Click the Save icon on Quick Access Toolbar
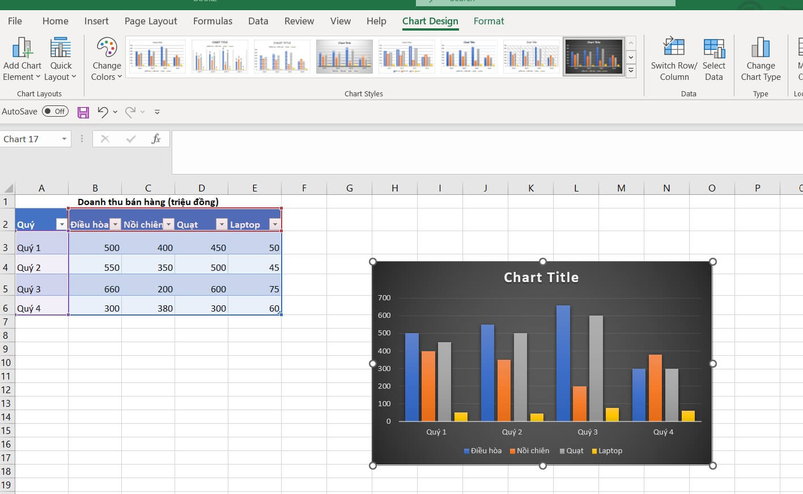 (83, 112)
